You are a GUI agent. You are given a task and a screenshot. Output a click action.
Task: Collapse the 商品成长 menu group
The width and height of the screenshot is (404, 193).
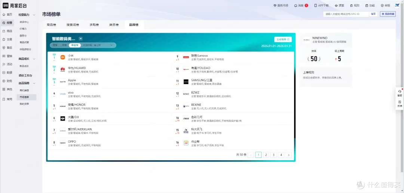click(x=34, y=59)
